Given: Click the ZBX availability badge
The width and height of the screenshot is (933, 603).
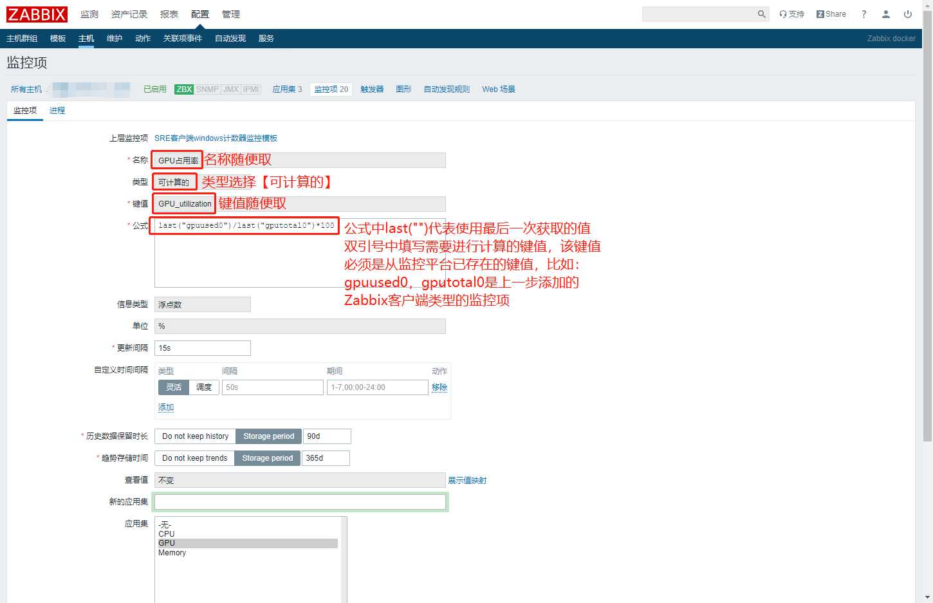Looking at the screenshot, I should click(184, 89).
